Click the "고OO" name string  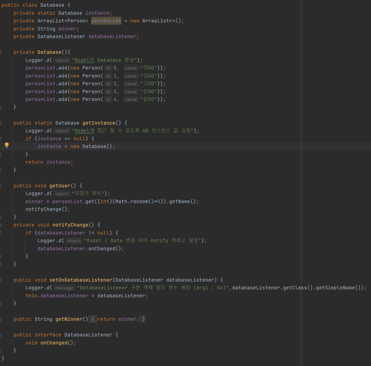(149, 84)
